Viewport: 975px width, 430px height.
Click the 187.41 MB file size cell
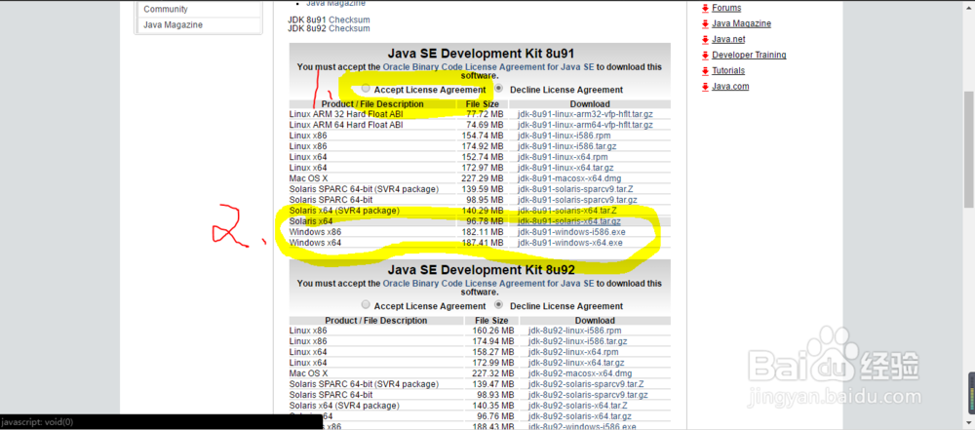483,243
